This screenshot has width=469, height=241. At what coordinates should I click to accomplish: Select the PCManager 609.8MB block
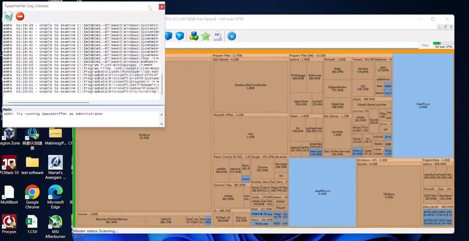tap(298, 77)
